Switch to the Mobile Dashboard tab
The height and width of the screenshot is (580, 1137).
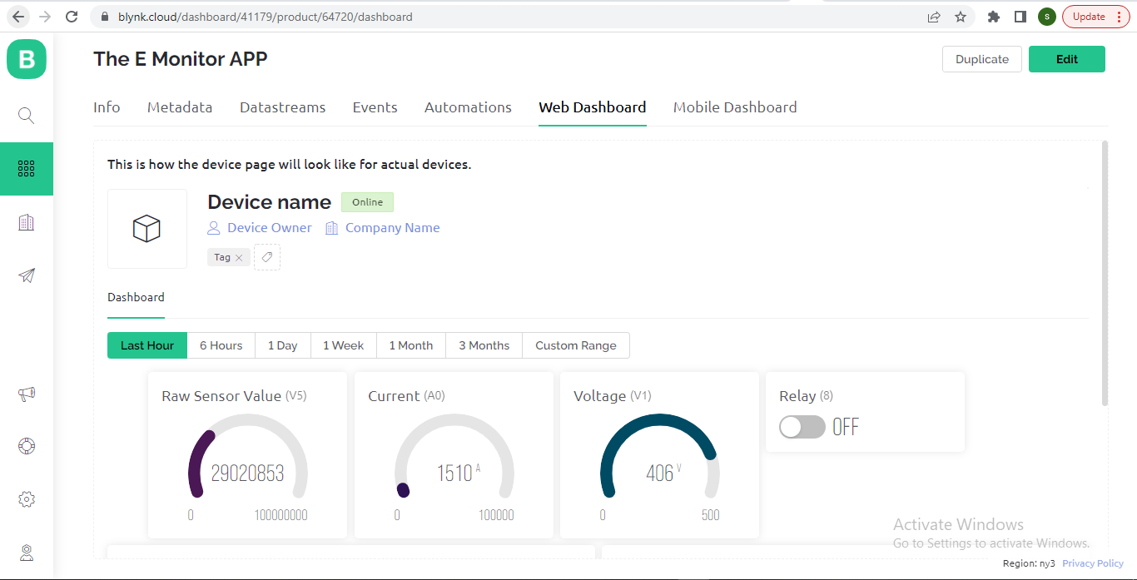pyautogui.click(x=735, y=107)
